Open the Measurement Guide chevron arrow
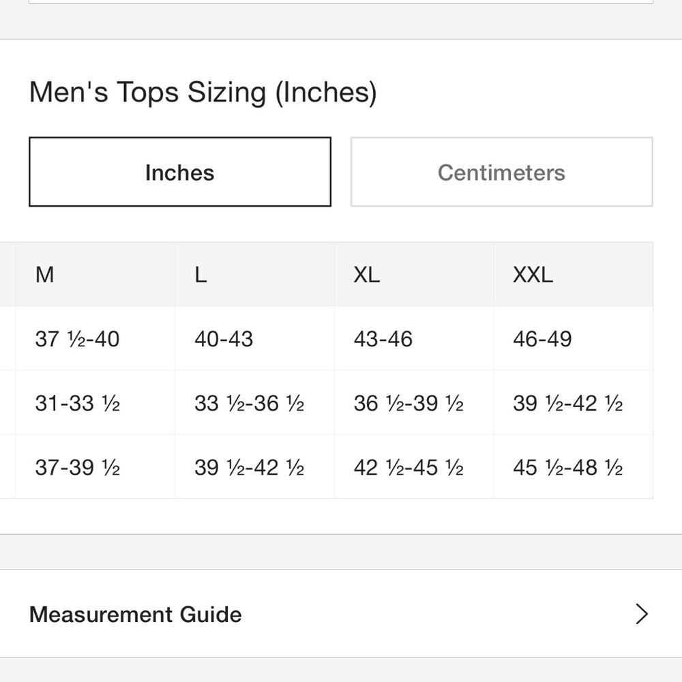 click(x=642, y=614)
